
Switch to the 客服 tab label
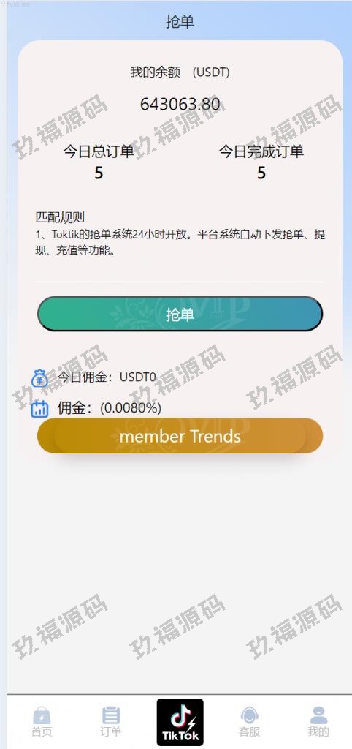(x=249, y=731)
